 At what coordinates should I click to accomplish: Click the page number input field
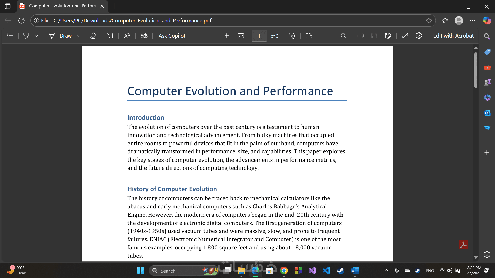point(259,36)
